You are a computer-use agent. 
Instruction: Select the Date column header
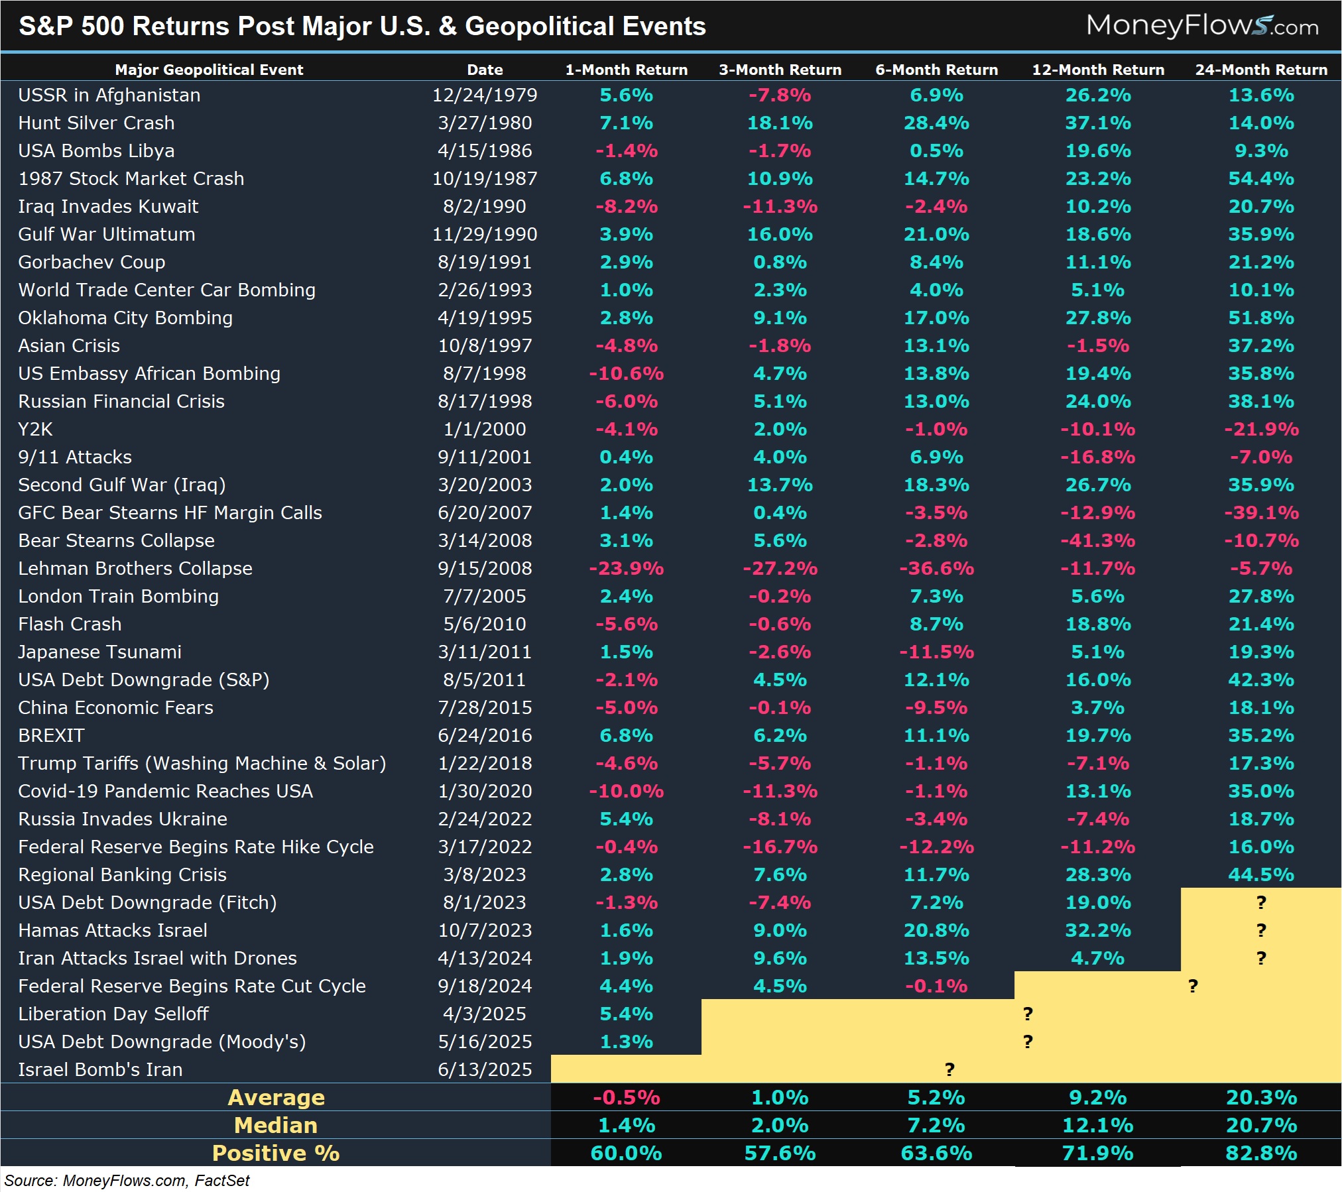pos(484,70)
